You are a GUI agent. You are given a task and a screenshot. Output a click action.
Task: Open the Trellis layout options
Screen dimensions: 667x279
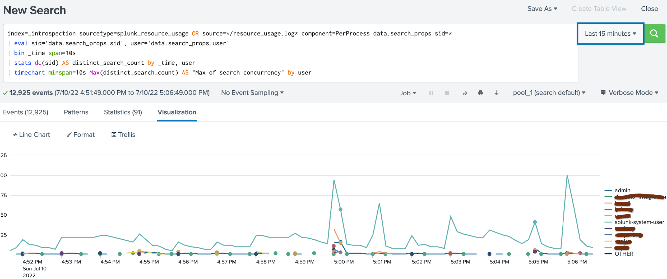tap(123, 134)
